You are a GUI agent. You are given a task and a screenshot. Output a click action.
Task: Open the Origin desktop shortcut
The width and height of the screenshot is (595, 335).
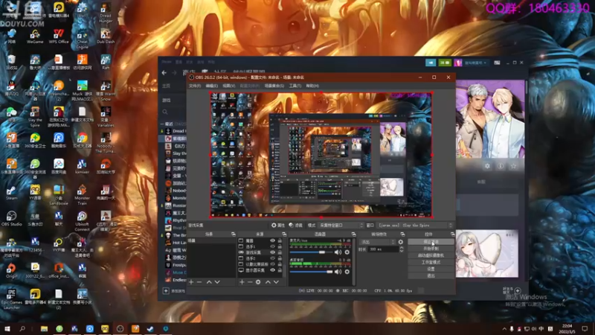pos(11,271)
